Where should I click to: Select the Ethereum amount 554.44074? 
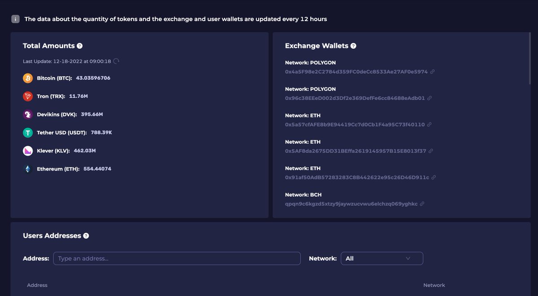pyautogui.click(x=97, y=169)
